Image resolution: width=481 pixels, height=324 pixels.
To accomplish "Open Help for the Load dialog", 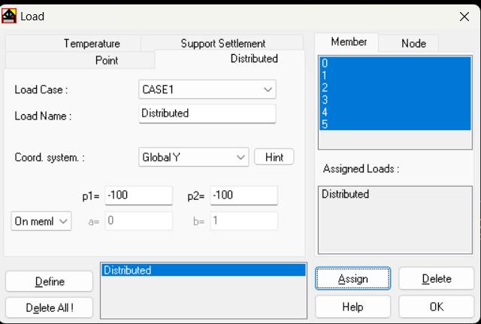I will click(352, 307).
